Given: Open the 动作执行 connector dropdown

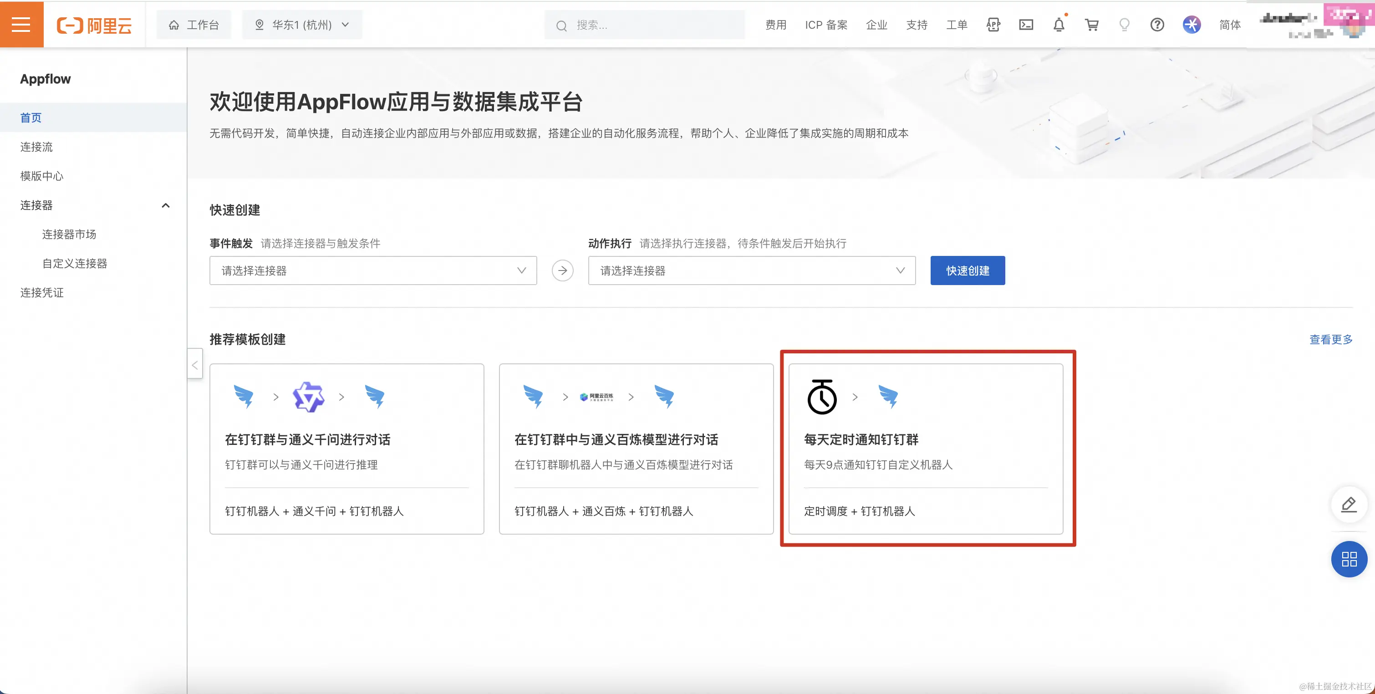Looking at the screenshot, I should click(751, 270).
